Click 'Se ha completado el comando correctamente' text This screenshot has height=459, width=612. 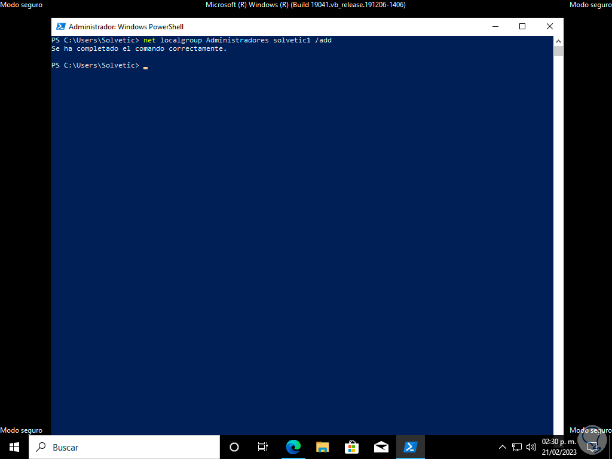click(139, 49)
